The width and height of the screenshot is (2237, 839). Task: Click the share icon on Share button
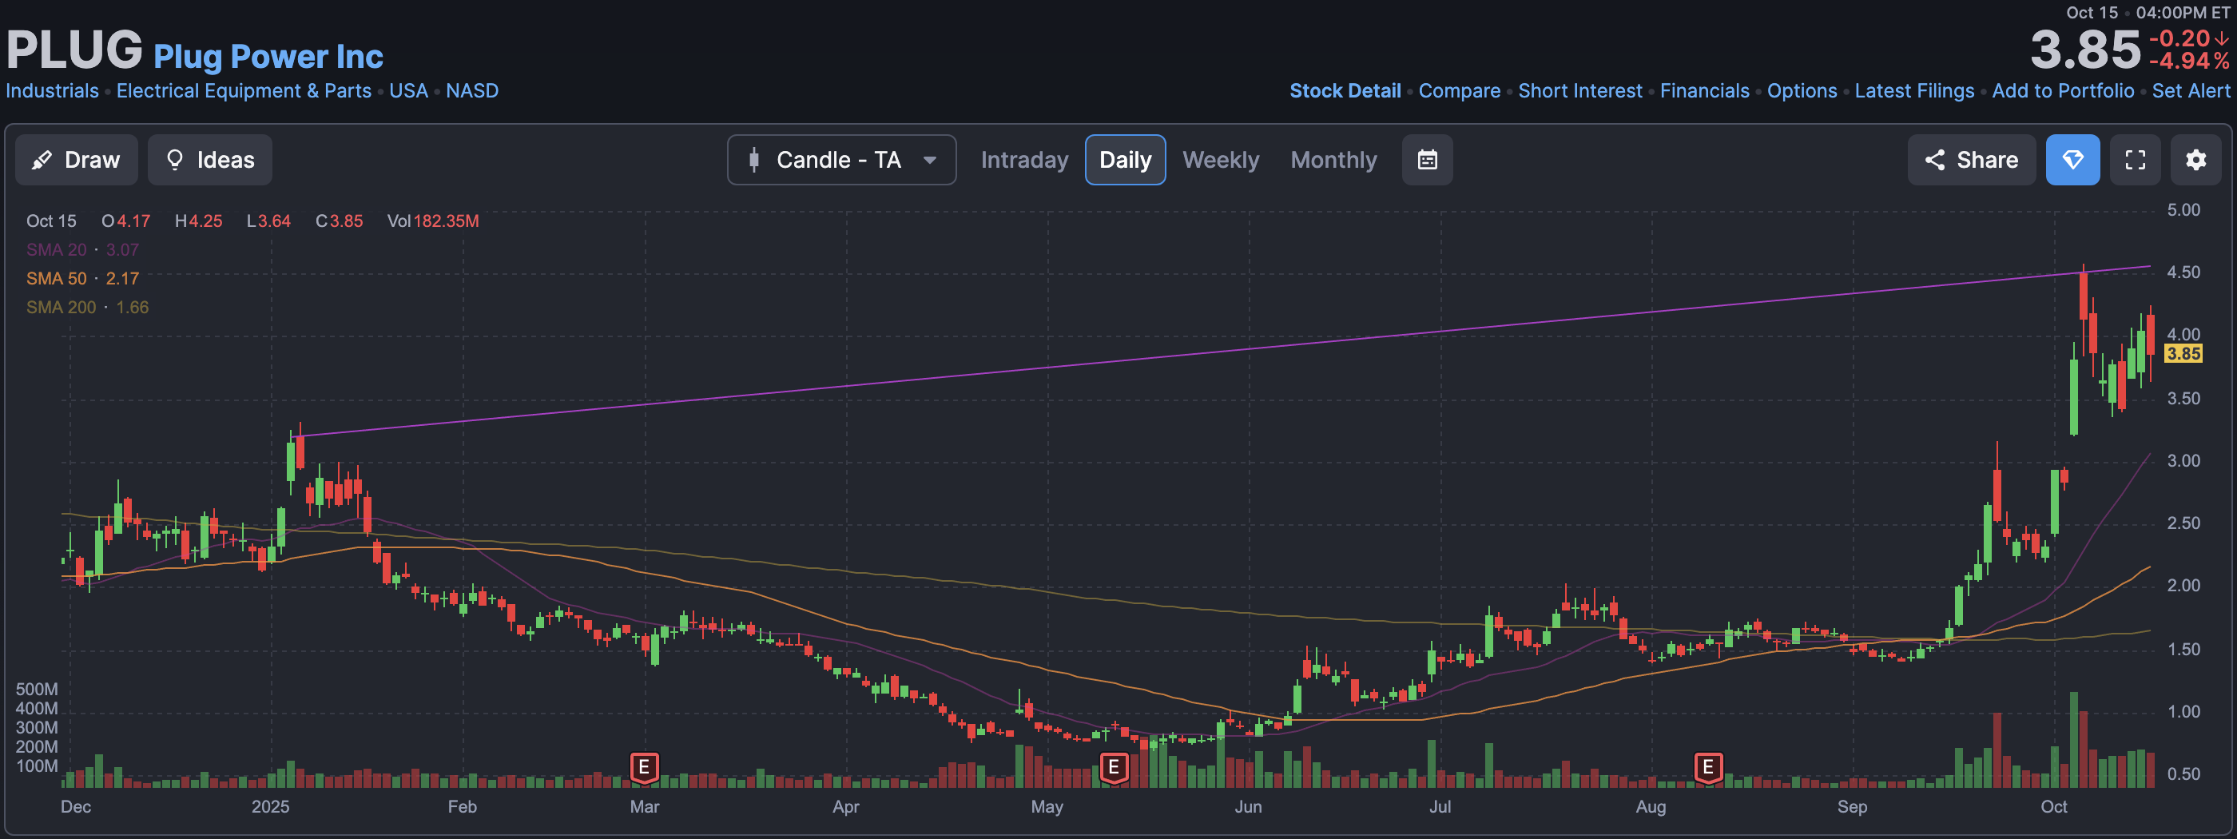[x=1935, y=160]
